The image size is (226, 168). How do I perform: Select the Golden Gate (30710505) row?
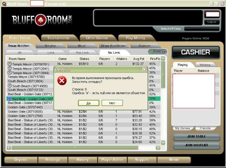click(x=83, y=112)
